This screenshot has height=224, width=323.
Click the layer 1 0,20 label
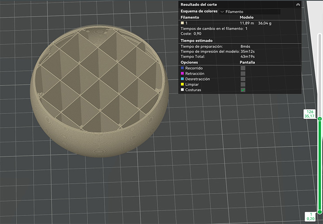(310, 216)
